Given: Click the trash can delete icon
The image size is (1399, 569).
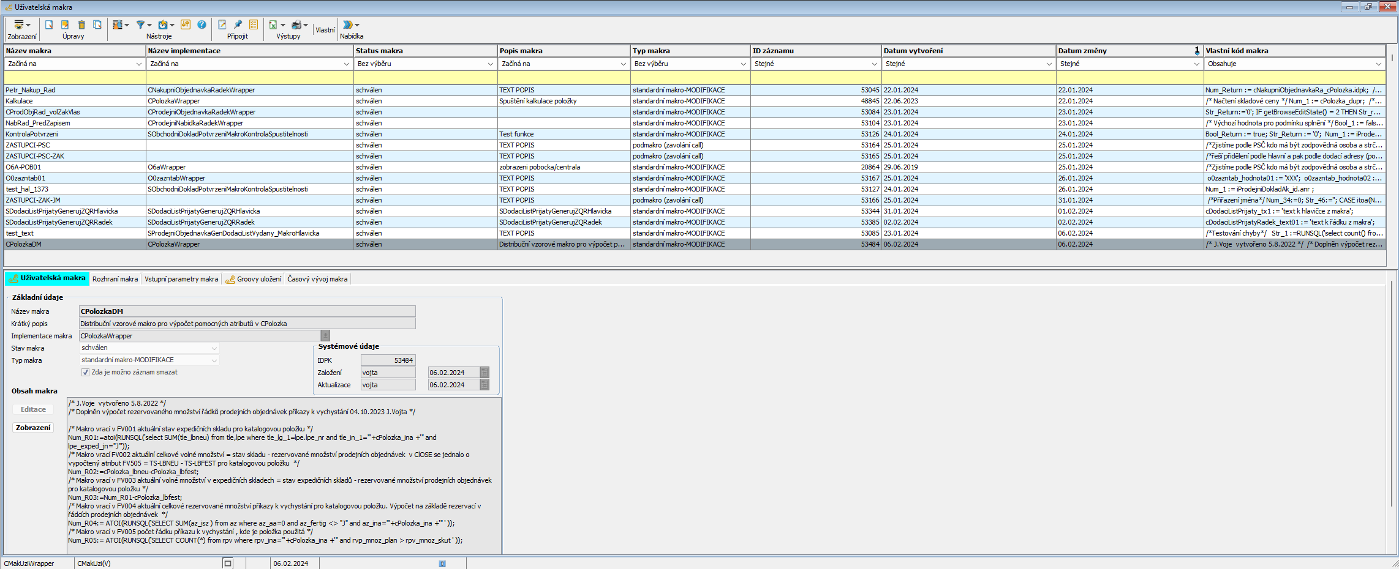Looking at the screenshot, I should [x=81, y=25].
